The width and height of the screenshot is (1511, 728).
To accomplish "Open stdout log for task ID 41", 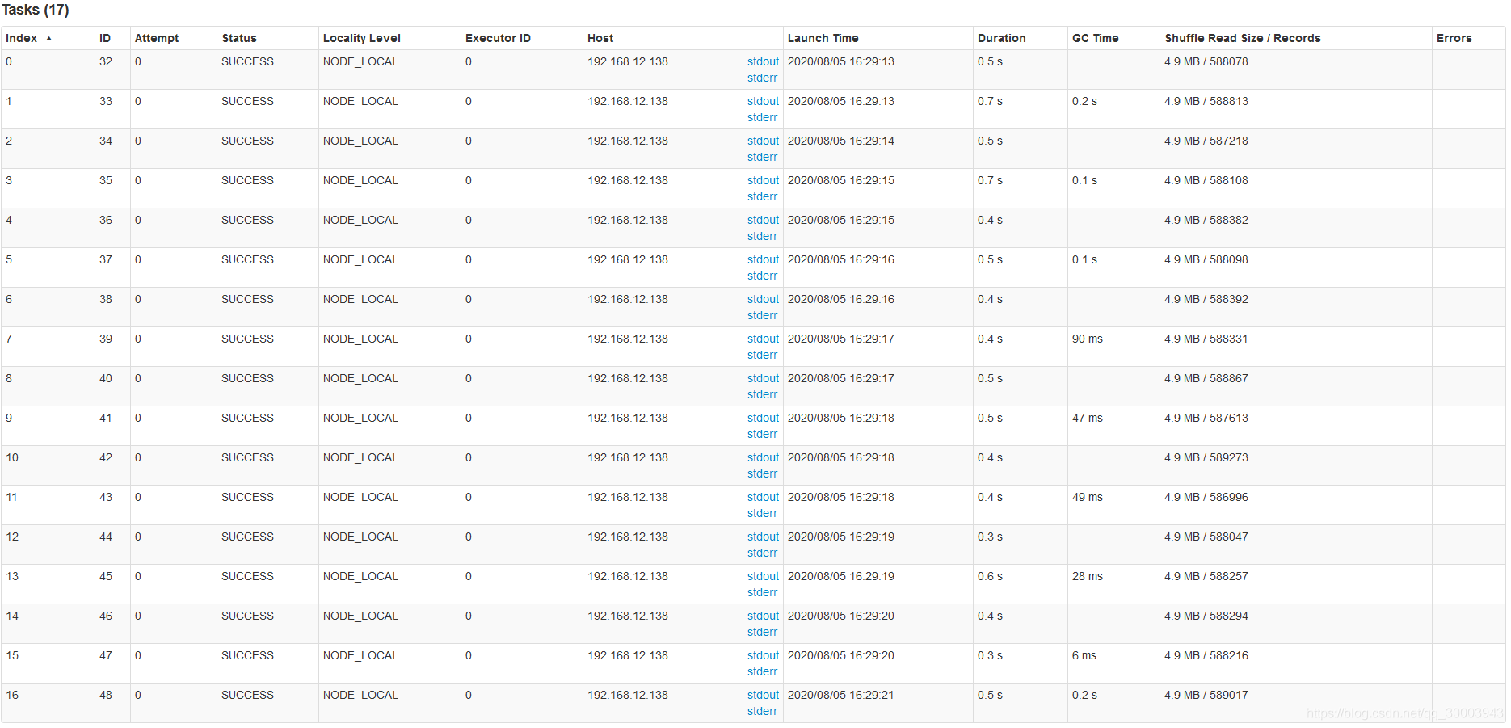I will click(x=763, y=418).
